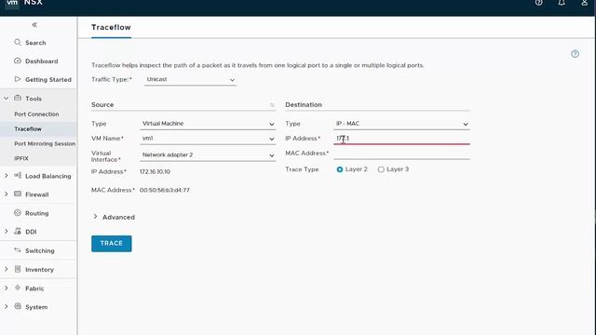This screenshot has width=596, height=335.
Task: Click the System gear icon
Action: tap(18, 306)
